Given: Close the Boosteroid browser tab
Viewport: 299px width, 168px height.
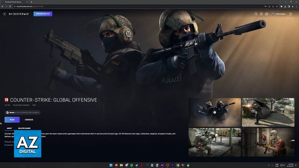Looking at the screenshot, I should 27,2.
